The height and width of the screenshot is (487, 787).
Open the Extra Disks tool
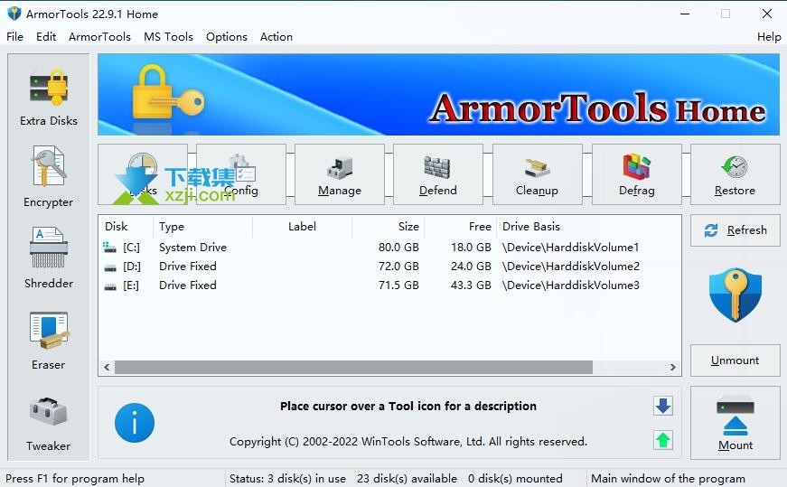pos(49,98)
